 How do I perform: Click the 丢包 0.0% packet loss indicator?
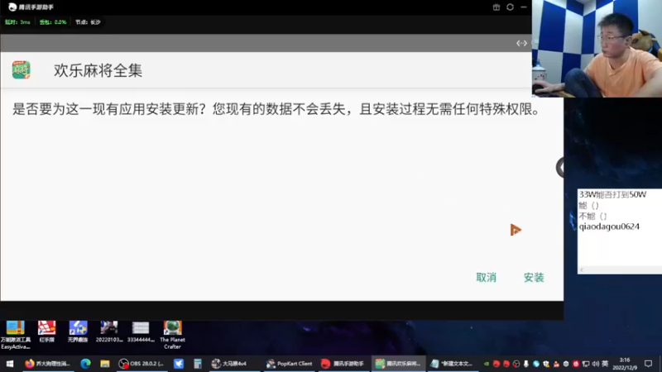tap(53, 22)
